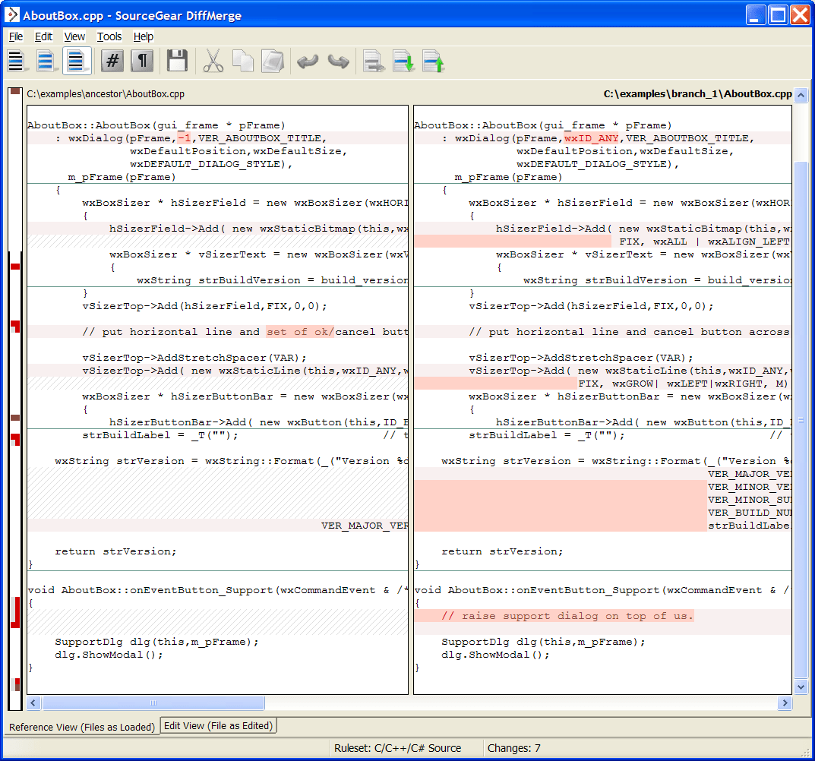
Task: Click the vertical scrollbar down arrow
Action: [x=801, y=687]
